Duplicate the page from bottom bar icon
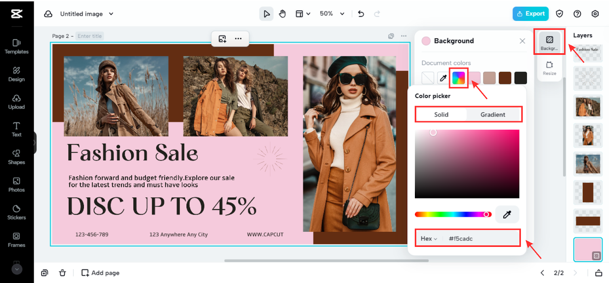 (x=44, y=273)
